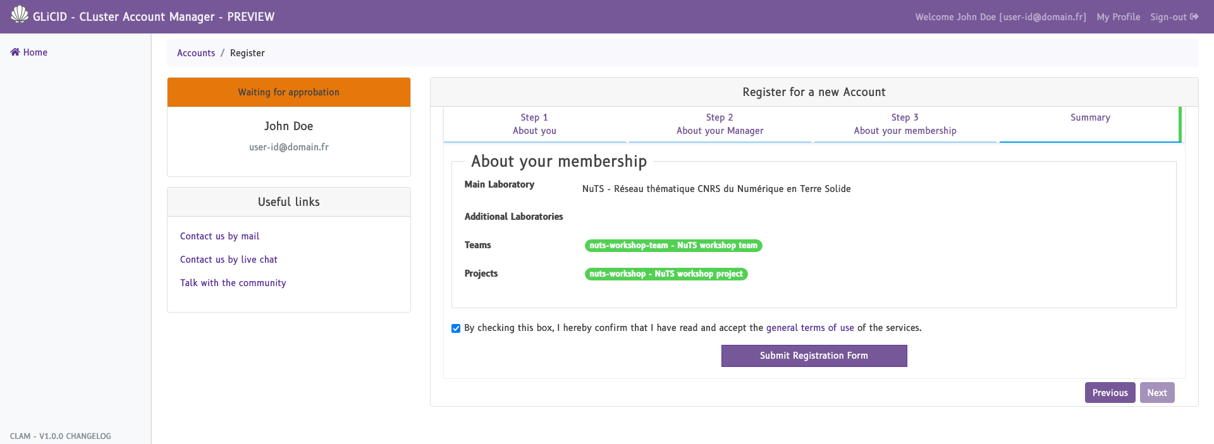The height and width of the screenshot is (444, 1214).
Task: Click the Home house icon in sidebar
Action: (x=15, y=52)
